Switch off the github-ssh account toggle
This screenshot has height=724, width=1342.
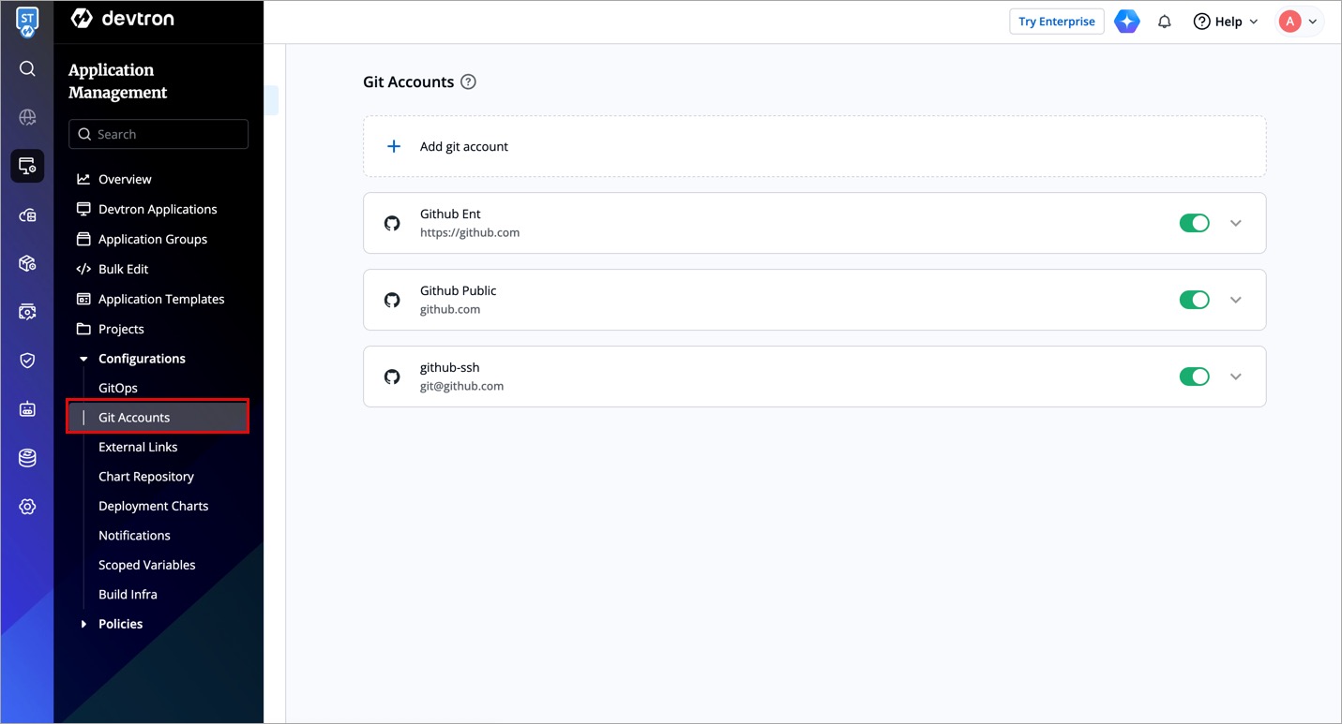tap(1194, 377)
